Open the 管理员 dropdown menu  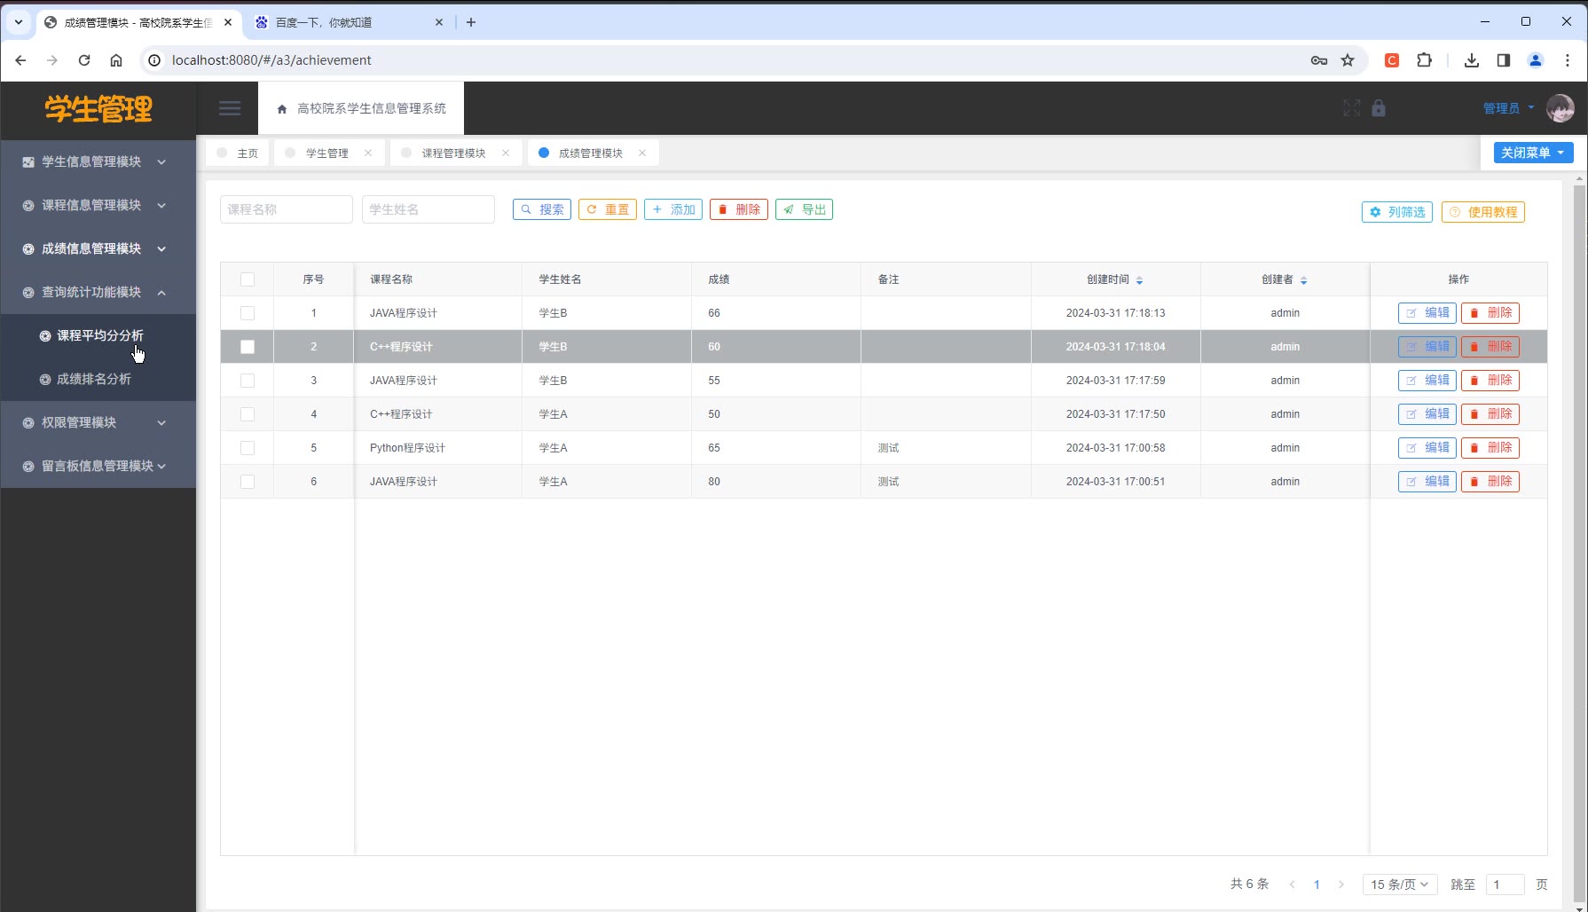1509,108
